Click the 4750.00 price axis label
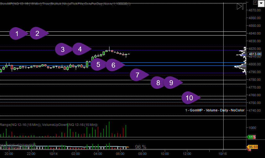 [254, 103]
